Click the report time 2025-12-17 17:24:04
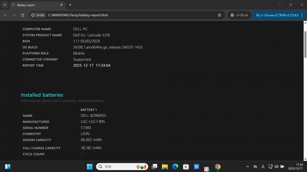Image resolution: width=307 pixels, height=172 pixels. (91, 65)
